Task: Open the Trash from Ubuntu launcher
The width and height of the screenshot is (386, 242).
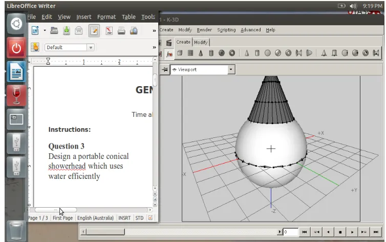Action: pyautogui.click(x=16, y=231)
